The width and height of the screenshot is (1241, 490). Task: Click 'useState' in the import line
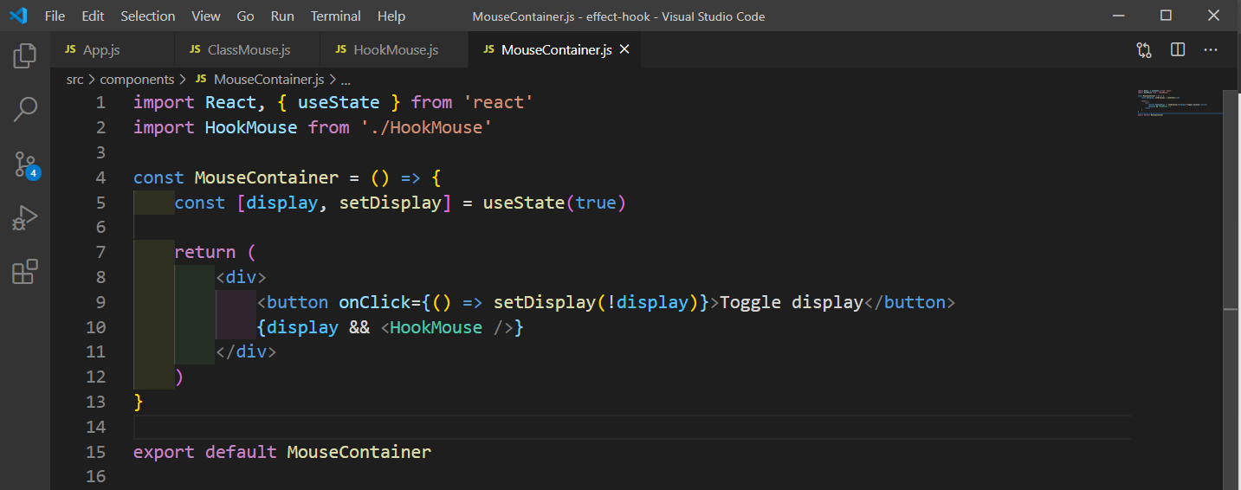pyautogui.click(x=339, y=103)
